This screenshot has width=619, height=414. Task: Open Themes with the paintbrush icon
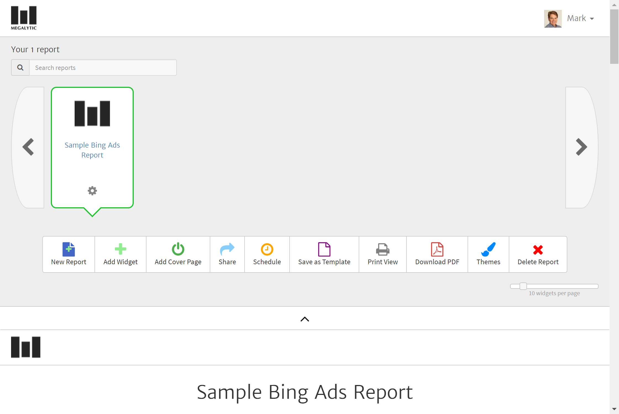click(x=488, y=249)
